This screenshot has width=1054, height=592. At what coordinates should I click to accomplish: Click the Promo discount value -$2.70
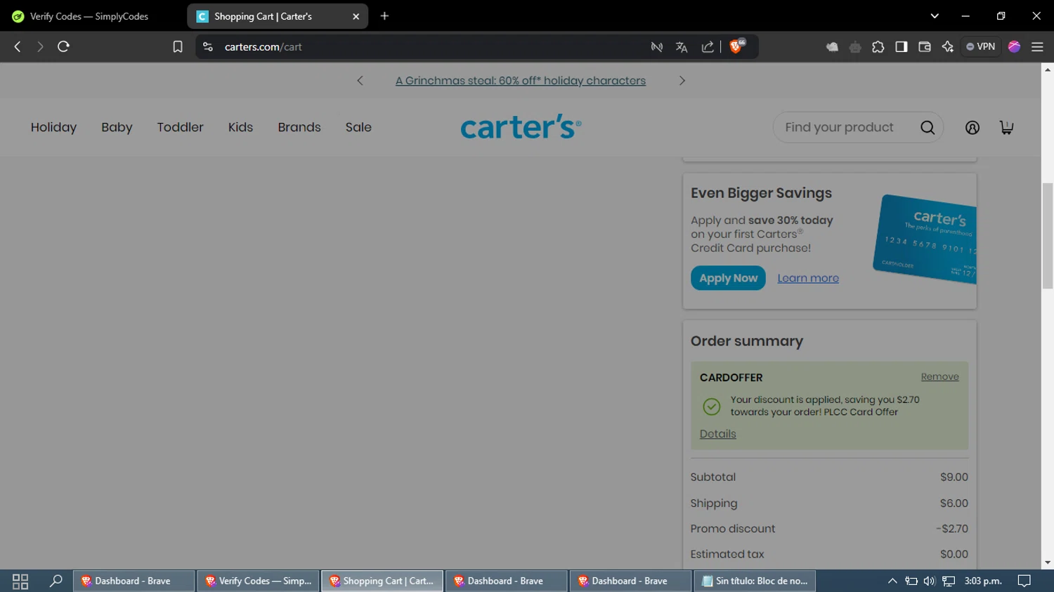[x=952, y=529]
